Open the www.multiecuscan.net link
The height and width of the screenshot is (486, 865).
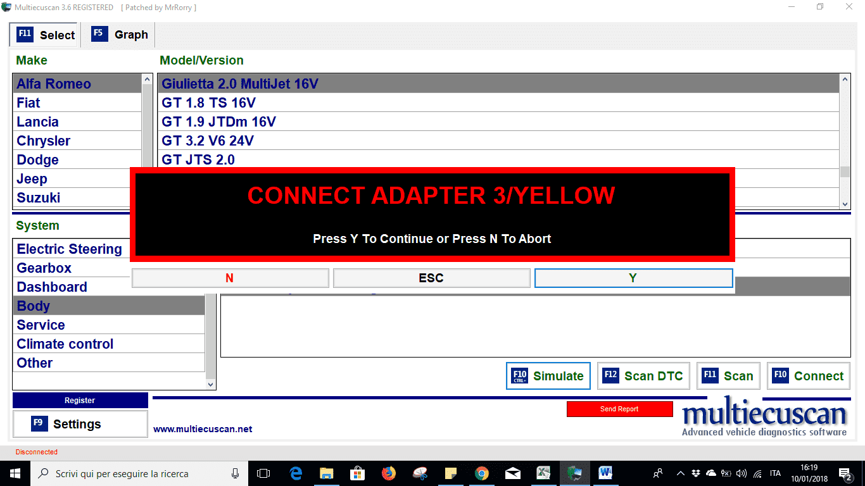[x=203, y=429]
